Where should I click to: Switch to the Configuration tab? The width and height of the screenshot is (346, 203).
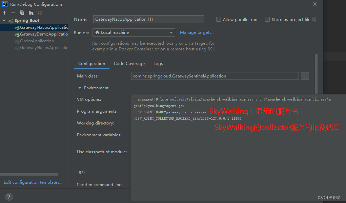coord(91,64)
